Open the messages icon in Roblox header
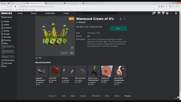This screenshot has width=181, height=102. click(x=159, y=13)
